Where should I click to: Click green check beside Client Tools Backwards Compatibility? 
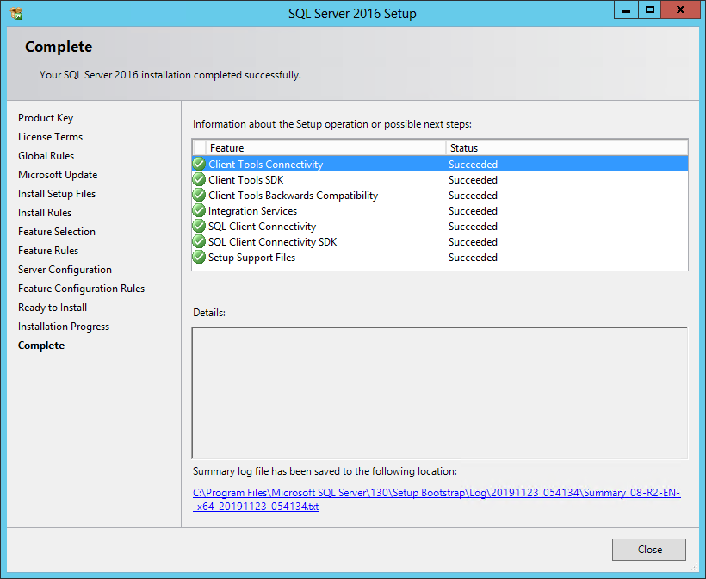coord(199,195)
